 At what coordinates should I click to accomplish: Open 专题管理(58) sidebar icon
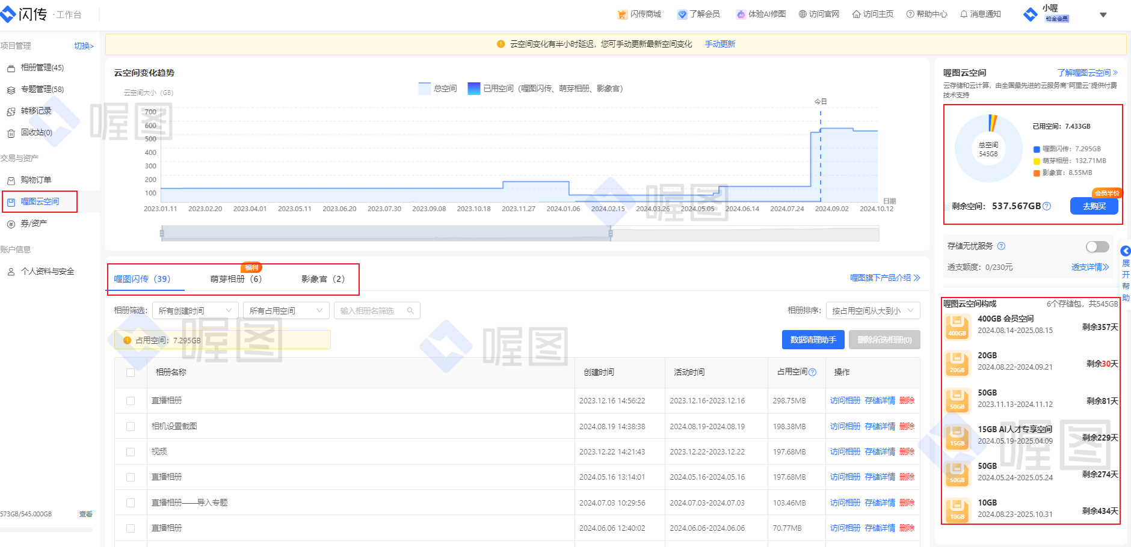point(11,90)
